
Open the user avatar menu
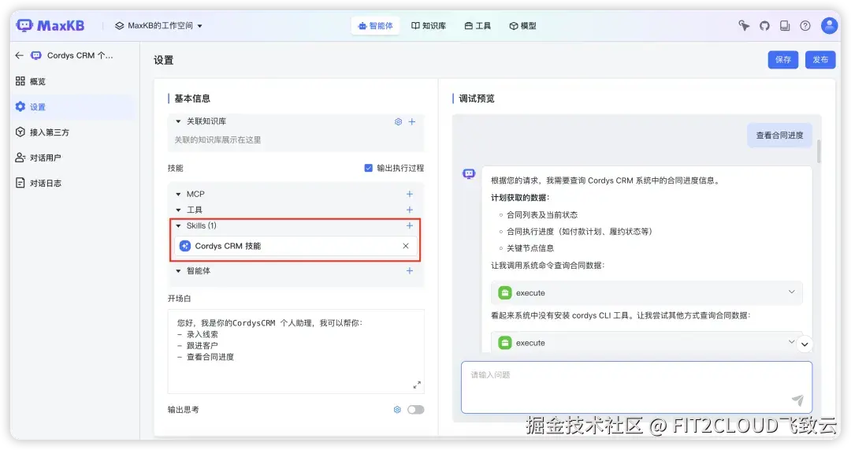pyautogui.click(x=829, y=25)
